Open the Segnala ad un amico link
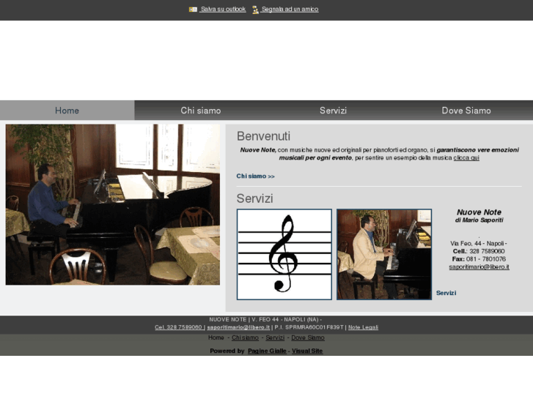 click(x=290, y=10)
